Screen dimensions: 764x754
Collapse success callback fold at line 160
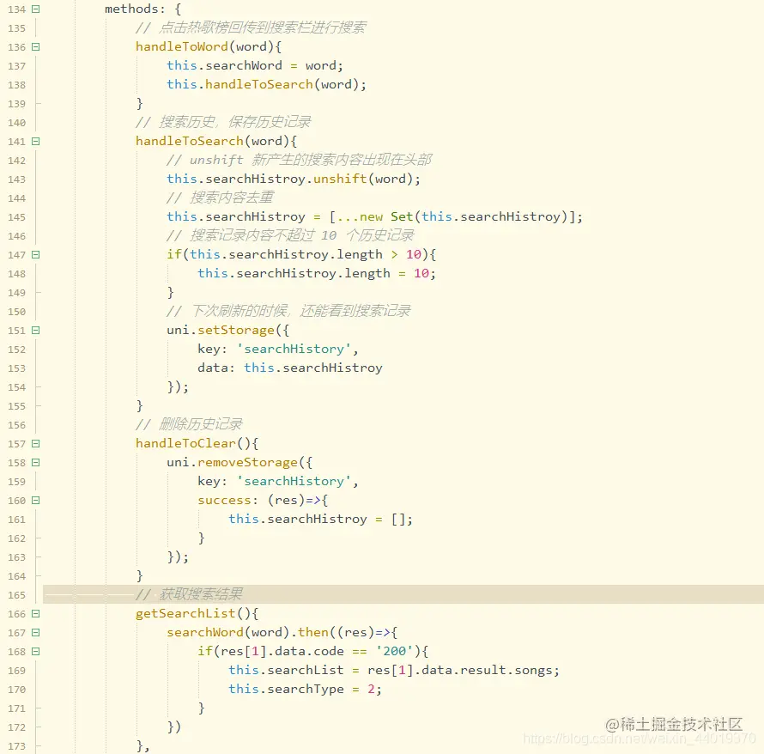point(35,501)
